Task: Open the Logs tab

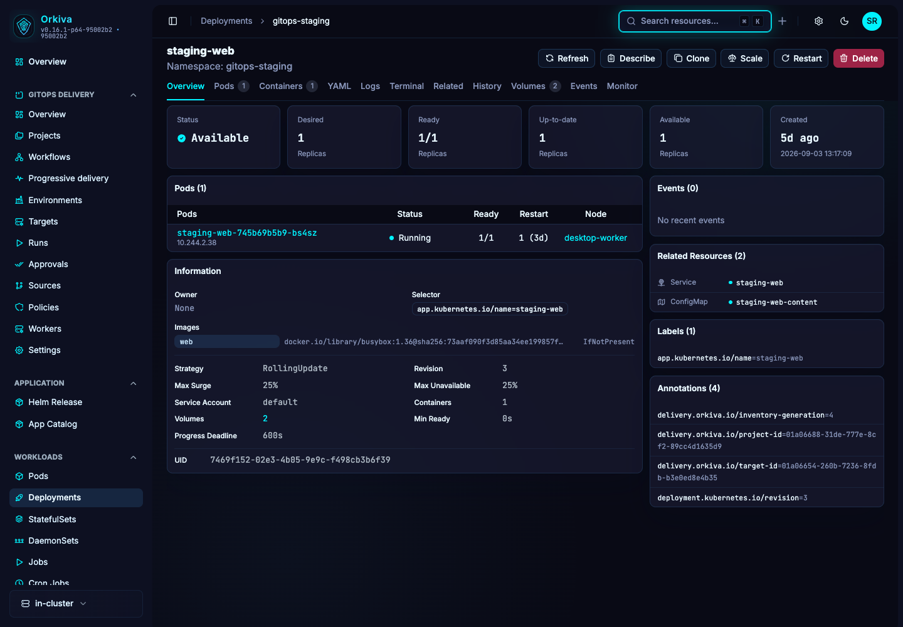Action: [370, 86]
